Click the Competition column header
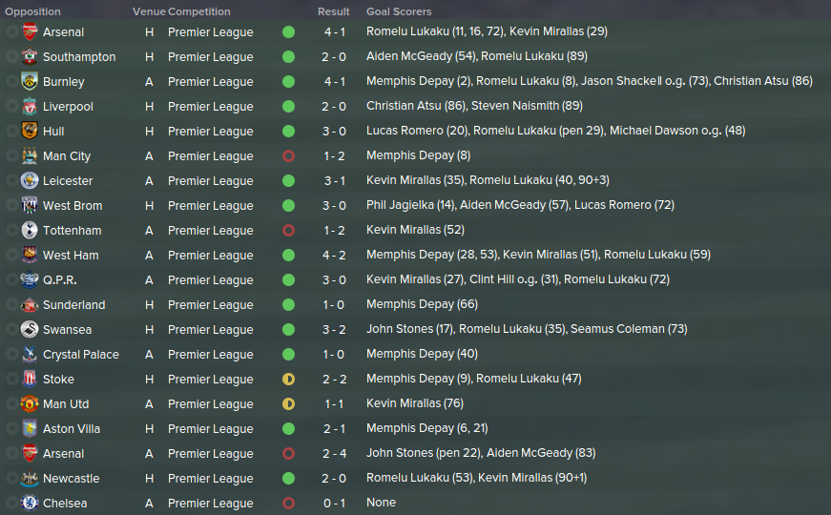Screen dimensions: 831x515 (x=199, y=11)
